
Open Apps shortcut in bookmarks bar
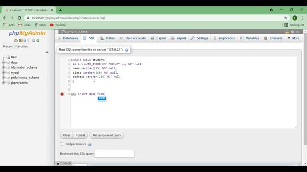point(9,25)
